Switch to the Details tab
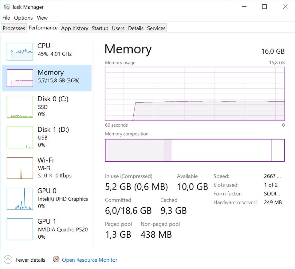295x269 pixels. (x=136, y=28)
